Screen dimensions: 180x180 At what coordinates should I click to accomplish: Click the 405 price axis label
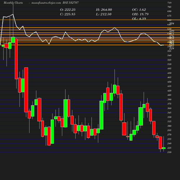169,95
